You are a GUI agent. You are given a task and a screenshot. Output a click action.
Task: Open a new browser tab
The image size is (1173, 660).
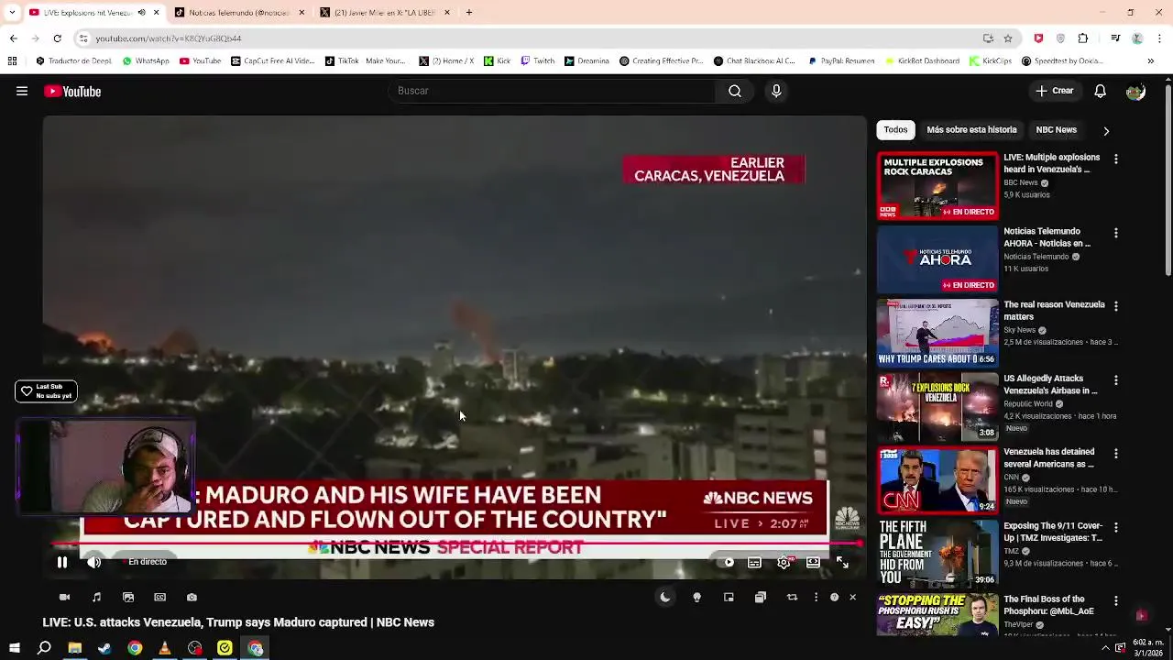[x=469, y=13]
